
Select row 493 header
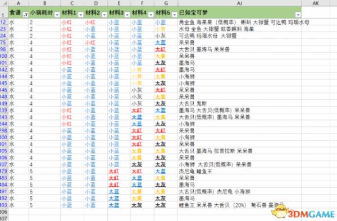(x=4, y=205)
